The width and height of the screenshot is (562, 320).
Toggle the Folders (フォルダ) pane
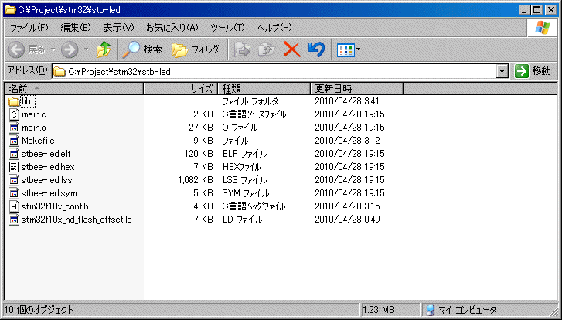[x=196, y=49]
